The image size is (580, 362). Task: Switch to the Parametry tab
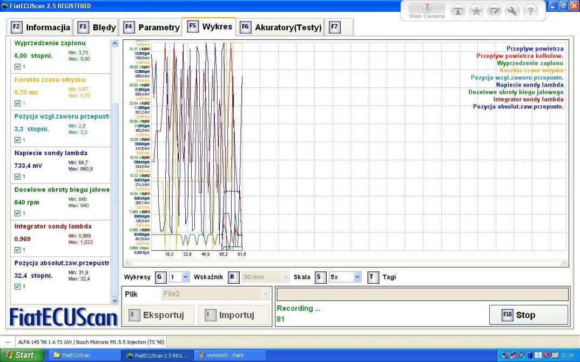[x=151, y=28]
